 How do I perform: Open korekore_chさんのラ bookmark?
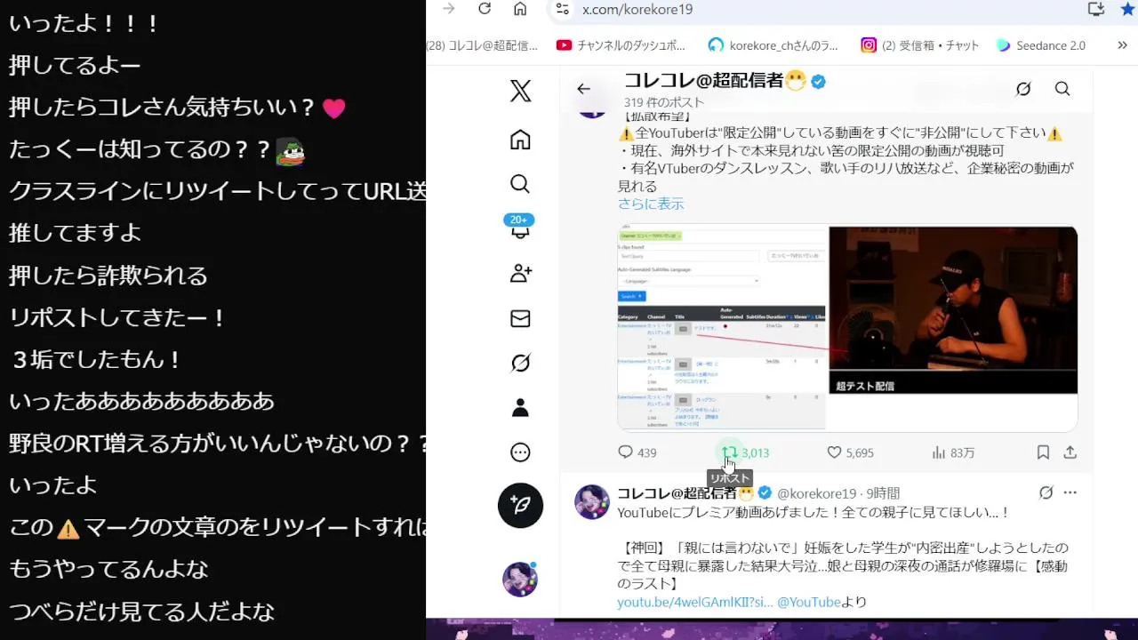pos(773,45)
